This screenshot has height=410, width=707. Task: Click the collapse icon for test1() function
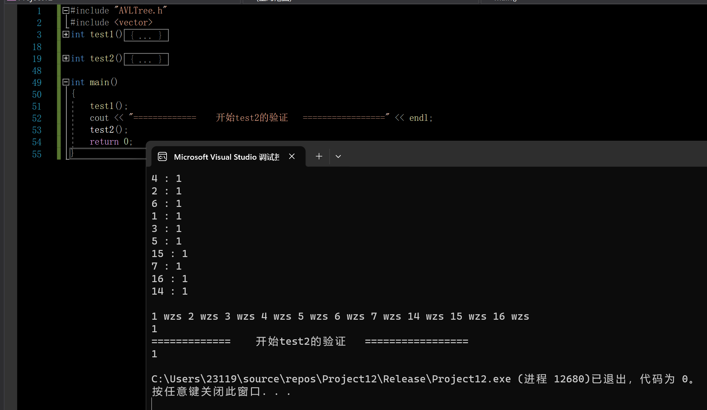click(64, 35)
